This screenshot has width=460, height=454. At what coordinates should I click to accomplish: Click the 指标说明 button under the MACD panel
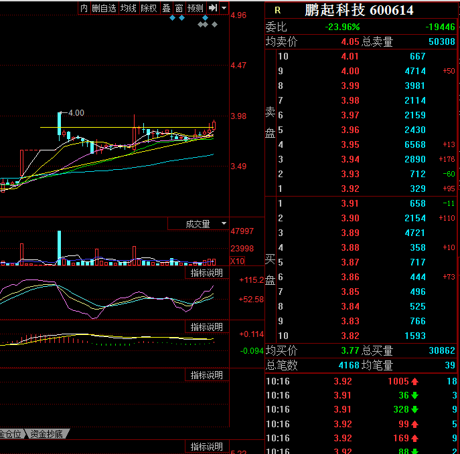click(207, 375)
